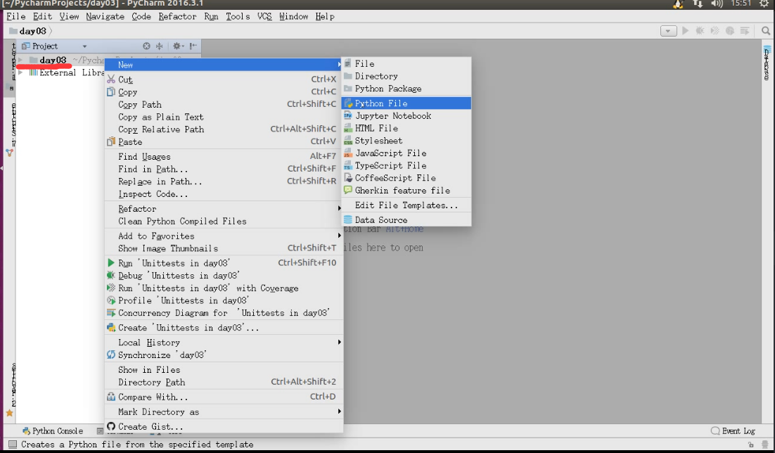The width and height of the screenshot is (775, 453).
Task: Select Compare With... entry
Action: pyautogui.click(x=224, y=397)
